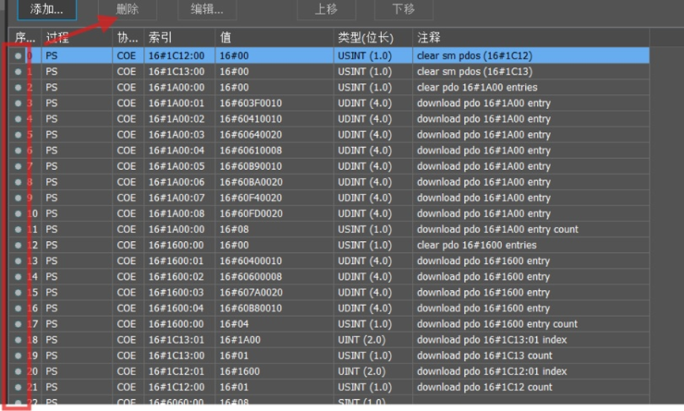
Task: Click the bullet icon of row 21
Action: pos(18,387)
